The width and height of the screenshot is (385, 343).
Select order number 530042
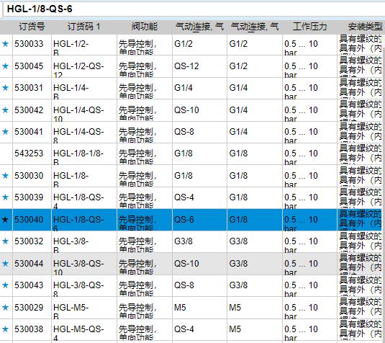pyautogui.click(x=29, y=110)
